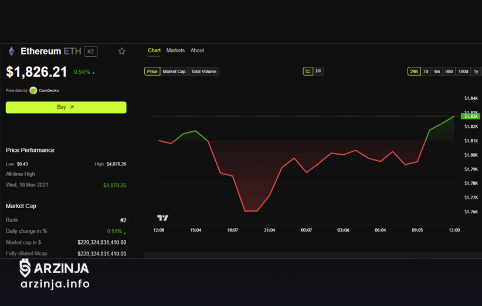
Task: Set chart range to 180d
Action: click(x=463, y=72)
